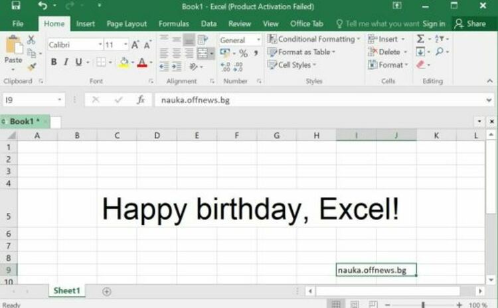Increase decimal places

pos(226,67)
